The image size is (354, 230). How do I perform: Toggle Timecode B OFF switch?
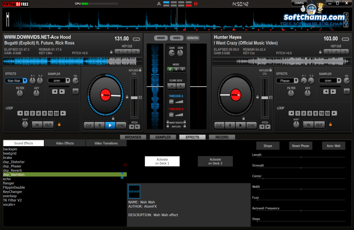[171, 115]
